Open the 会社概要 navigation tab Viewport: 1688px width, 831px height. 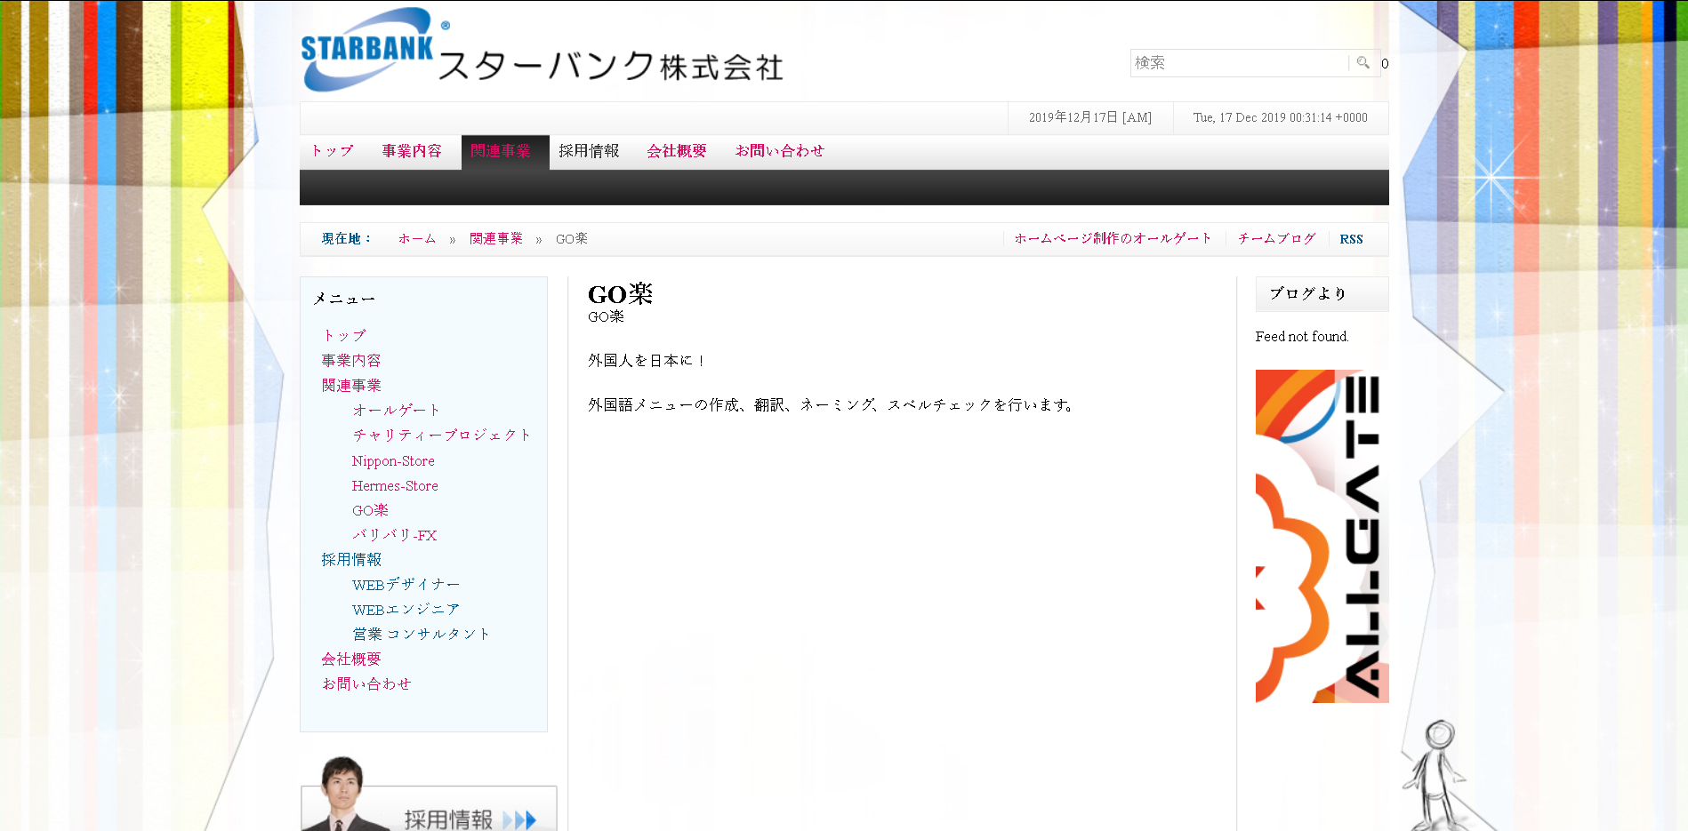pyautogui.click(x=677, y=151)
